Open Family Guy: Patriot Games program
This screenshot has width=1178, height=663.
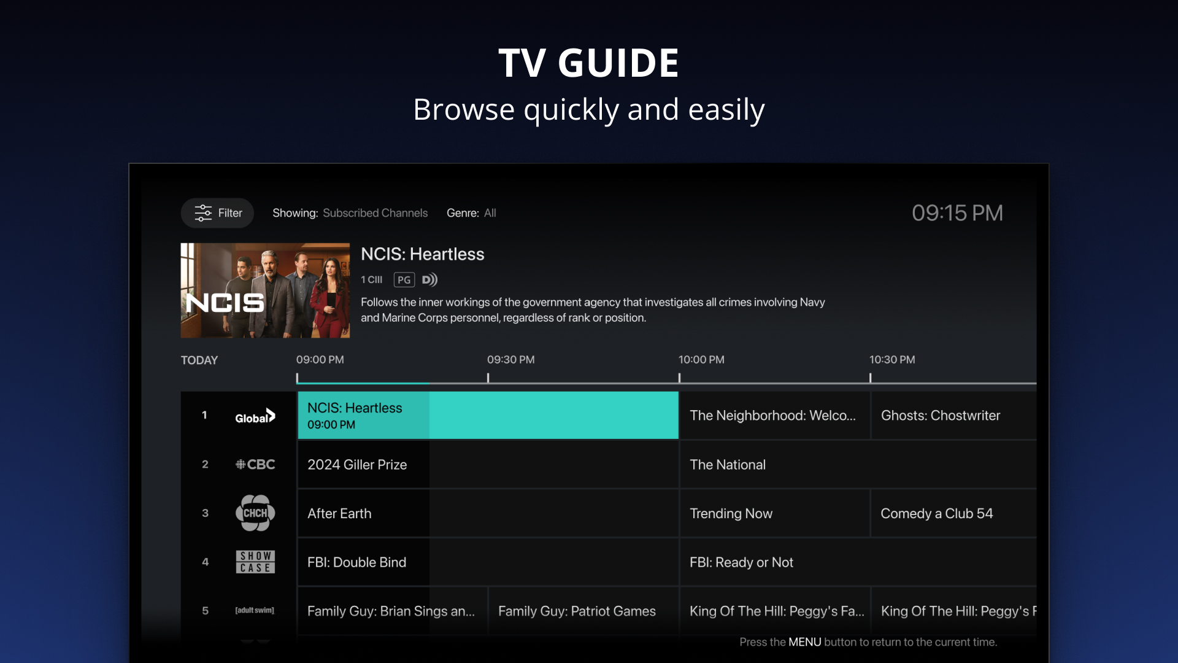click(x=583, y=611)
